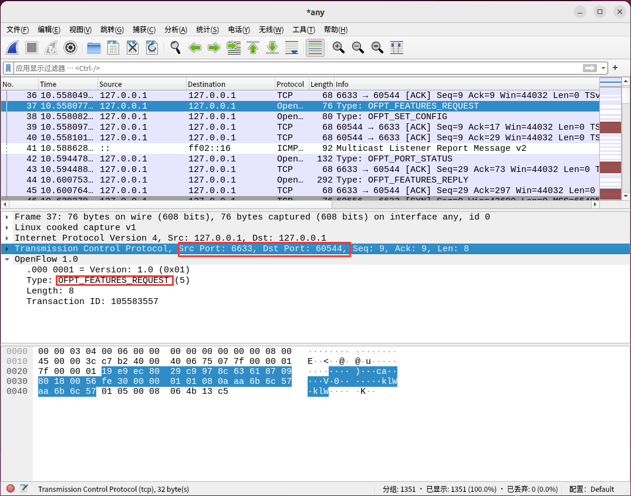631x496 pixels.
Task: Click the 配置: Default profile selector
Action: pyautogui.click(x=592, y=489)
